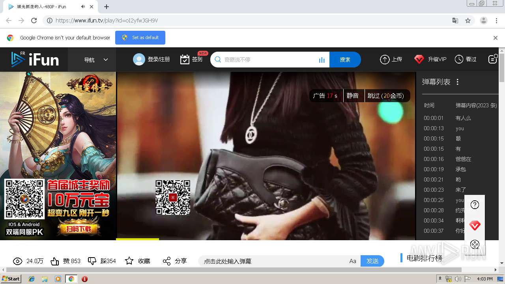Select danmaku row 来了
505x284 pixels.
(x=461, y=190)
